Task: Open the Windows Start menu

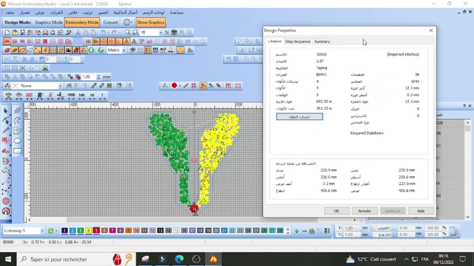Action: 8,259
